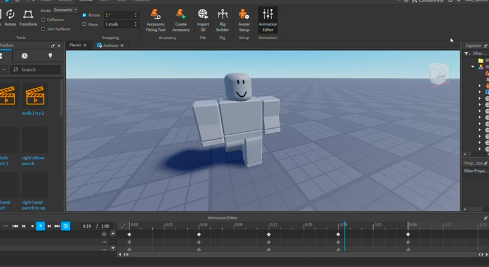Screen dimensions: 489x267
Task: Play the animation in reverse
Action: (32, 226)
